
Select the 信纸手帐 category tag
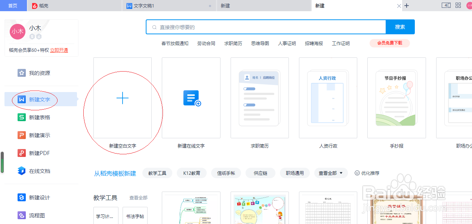[226, 173]
